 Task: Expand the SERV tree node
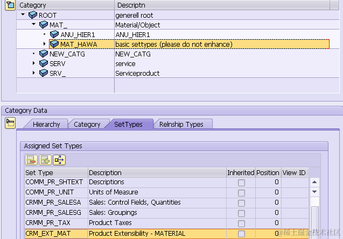pyautogui.click(x=34, y=63)
